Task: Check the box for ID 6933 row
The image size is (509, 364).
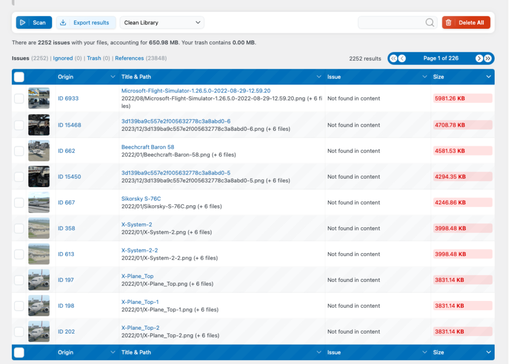Action: 19,98
